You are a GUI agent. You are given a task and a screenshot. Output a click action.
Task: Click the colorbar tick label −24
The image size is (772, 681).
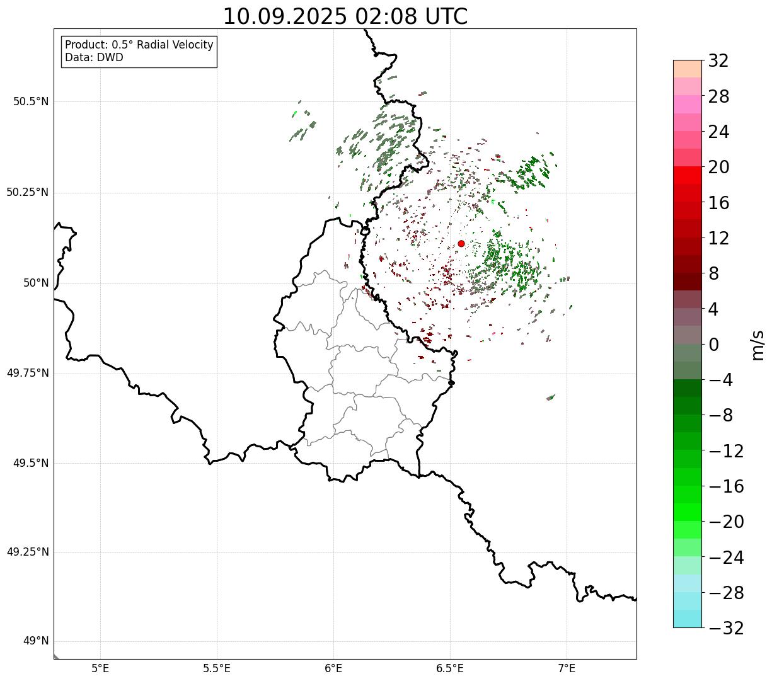(726, 558)
